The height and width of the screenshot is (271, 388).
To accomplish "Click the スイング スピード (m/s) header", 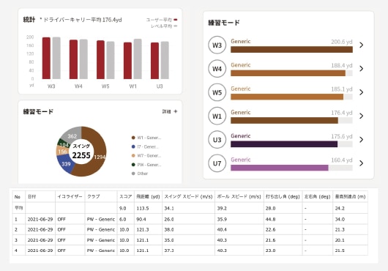I will tap(188, 197).
